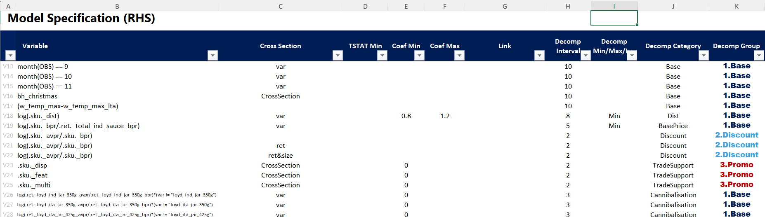Open the Cross Section filter dropdown

pyautogui.click(x=338, y=56)
